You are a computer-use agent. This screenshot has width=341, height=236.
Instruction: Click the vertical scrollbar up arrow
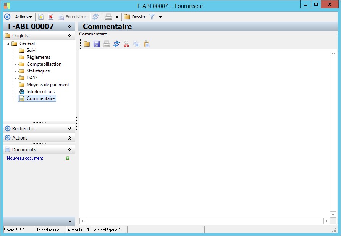333,53
